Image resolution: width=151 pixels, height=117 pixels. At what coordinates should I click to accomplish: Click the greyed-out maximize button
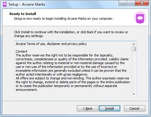[x=131, y=3]
